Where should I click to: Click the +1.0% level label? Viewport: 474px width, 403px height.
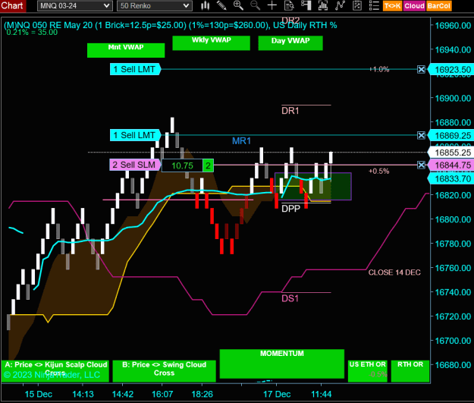tap(379, 69)
